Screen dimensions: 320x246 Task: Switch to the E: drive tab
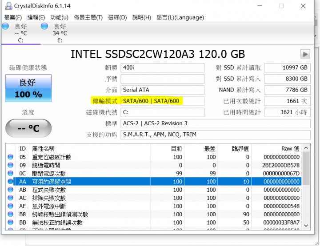(60, 33)
